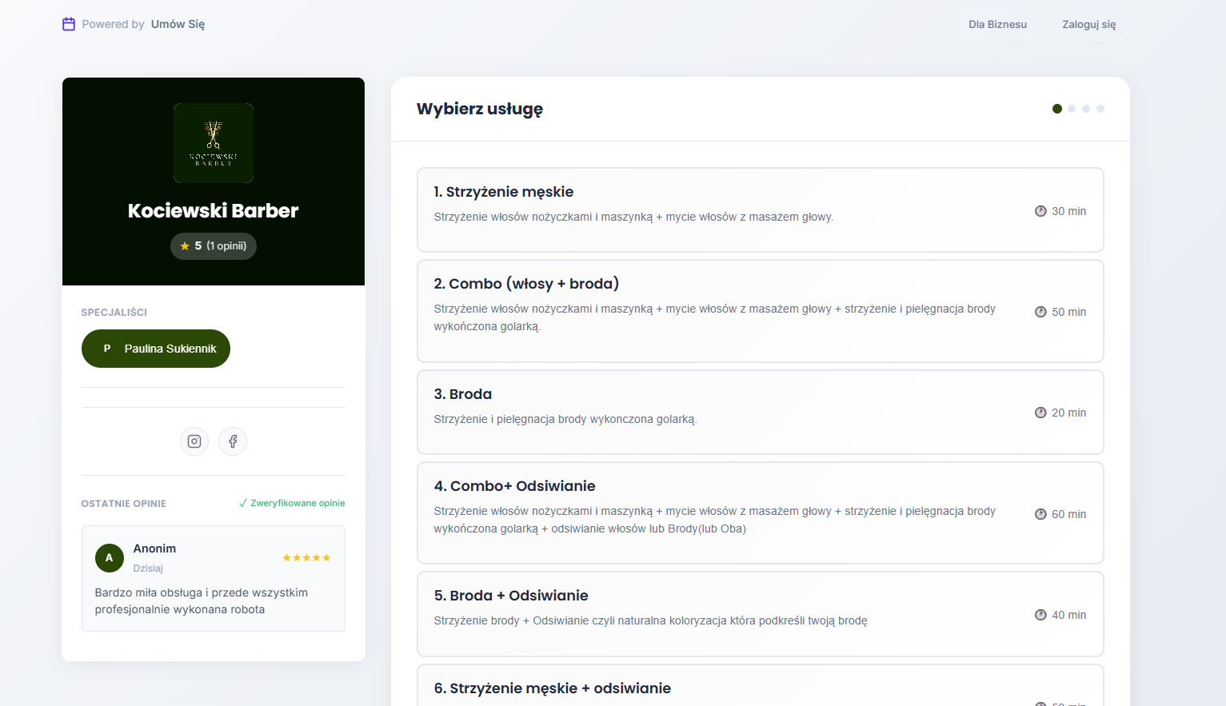Click the Anonim reviewer avatar
This screenshot has width=1226, height=706.
click(110, 558)
